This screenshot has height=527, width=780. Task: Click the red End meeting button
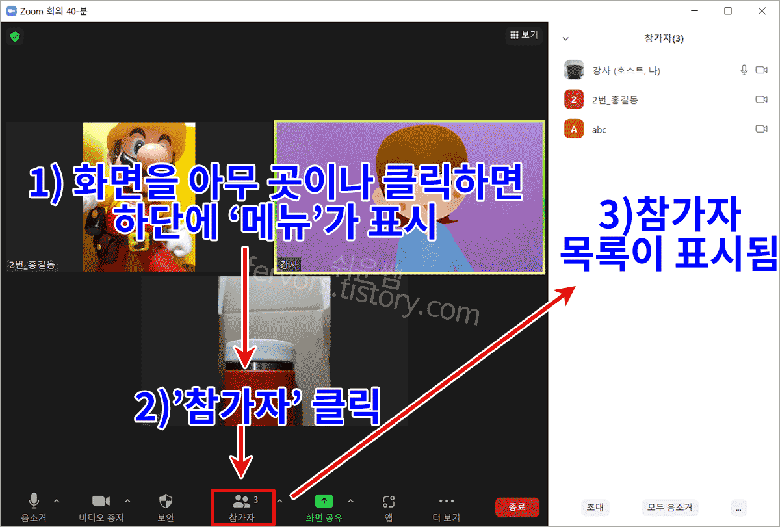point(517,507)
